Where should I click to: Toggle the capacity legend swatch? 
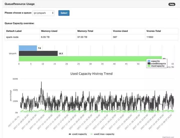[x=149, y=61]
